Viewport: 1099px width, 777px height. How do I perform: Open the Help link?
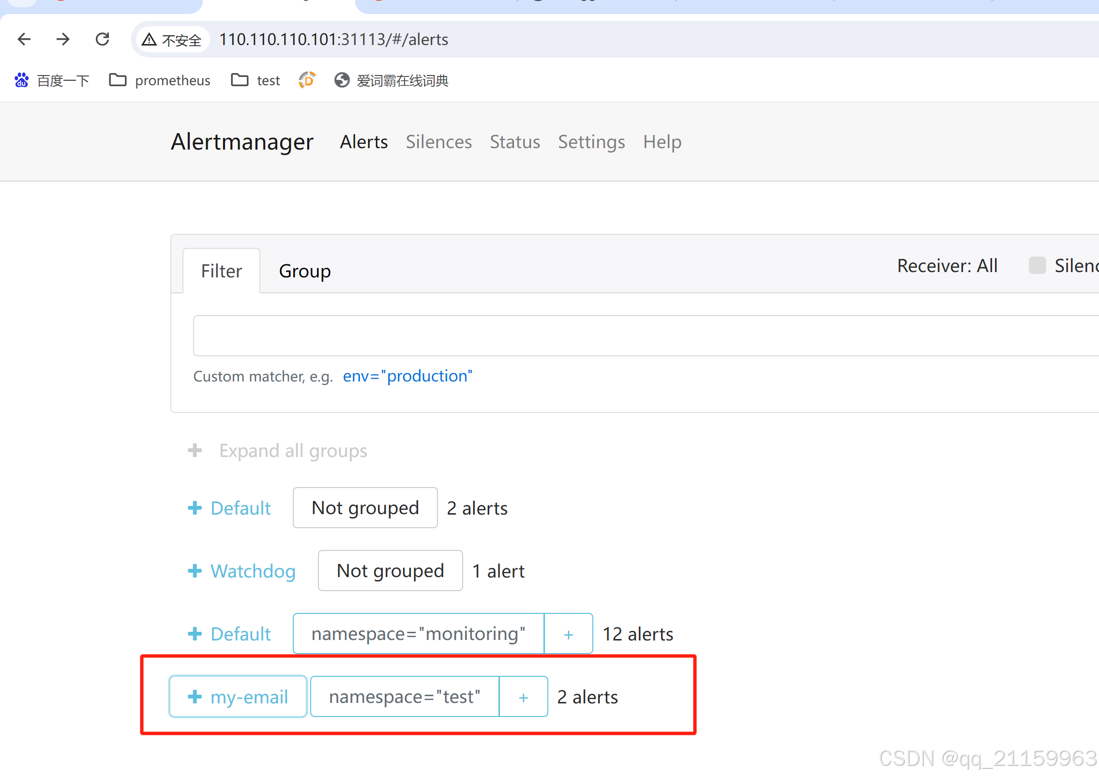point(662,142)
